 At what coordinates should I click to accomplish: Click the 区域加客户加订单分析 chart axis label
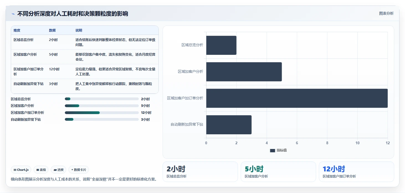[185, 98]
